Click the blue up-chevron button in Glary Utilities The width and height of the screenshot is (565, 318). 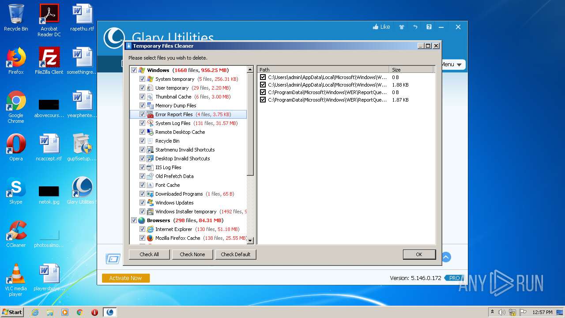(x=446, y=257)
